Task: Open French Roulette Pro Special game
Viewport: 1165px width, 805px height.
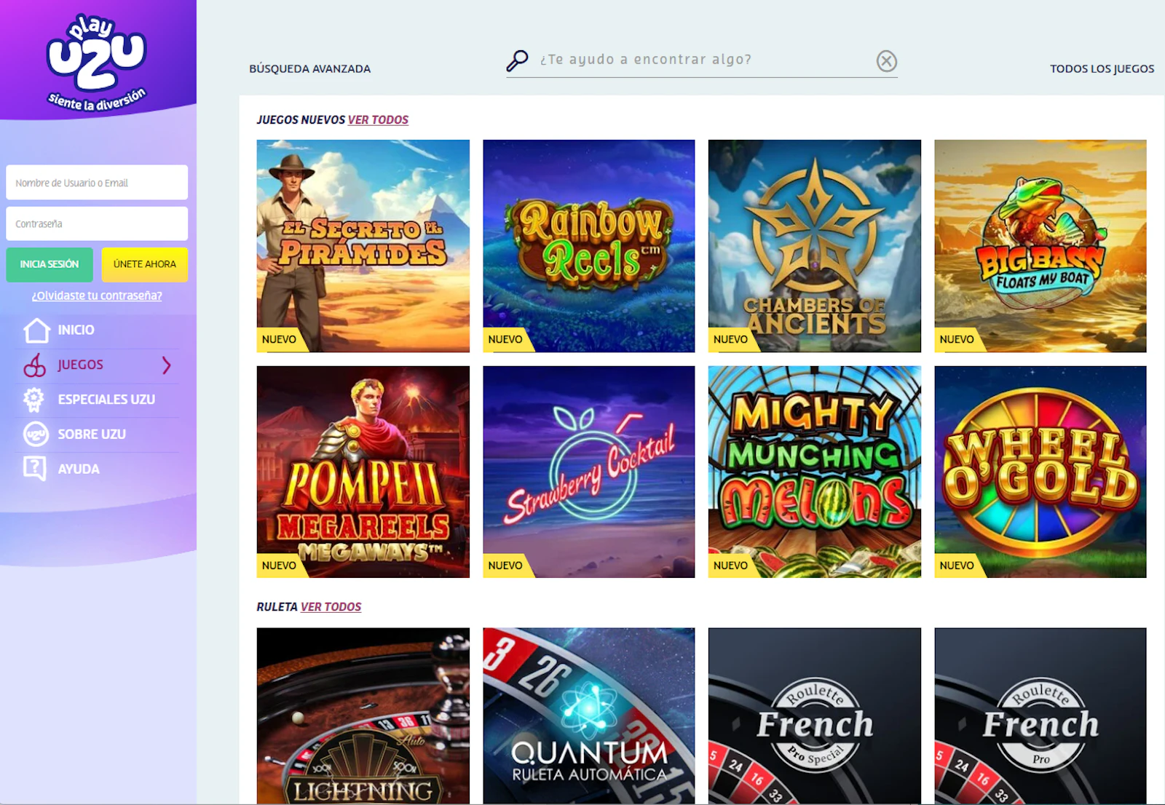Action: pyautogui.click(x=815, y=716)
